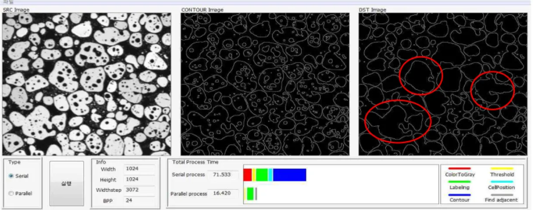Click the Widthstep field showing 3072
The width and height of the screenshot is (533, 210).
[139, 190]
